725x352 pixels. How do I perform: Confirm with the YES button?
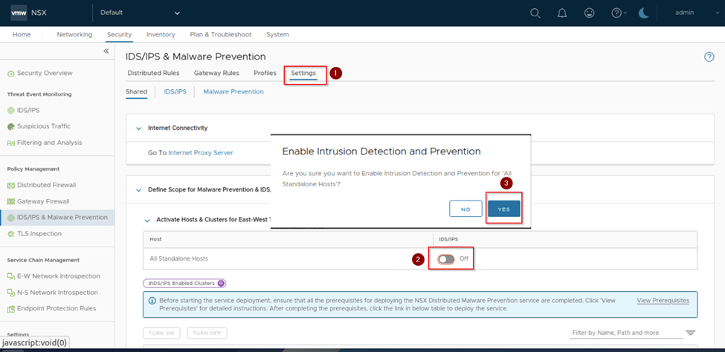503,209
